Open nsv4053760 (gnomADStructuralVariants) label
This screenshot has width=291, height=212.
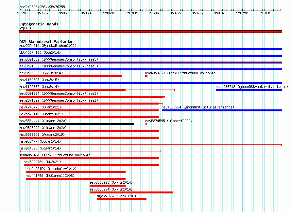[x=181, y=73]
